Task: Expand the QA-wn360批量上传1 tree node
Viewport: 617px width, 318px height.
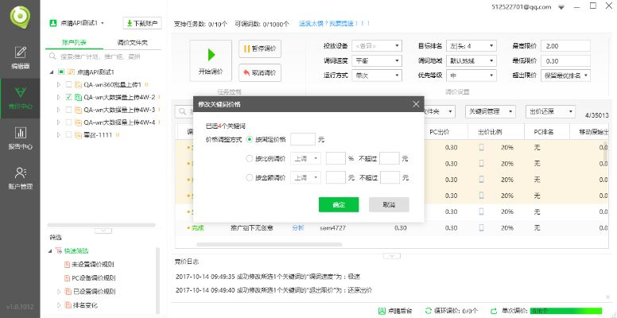Action: pos(59,84)
